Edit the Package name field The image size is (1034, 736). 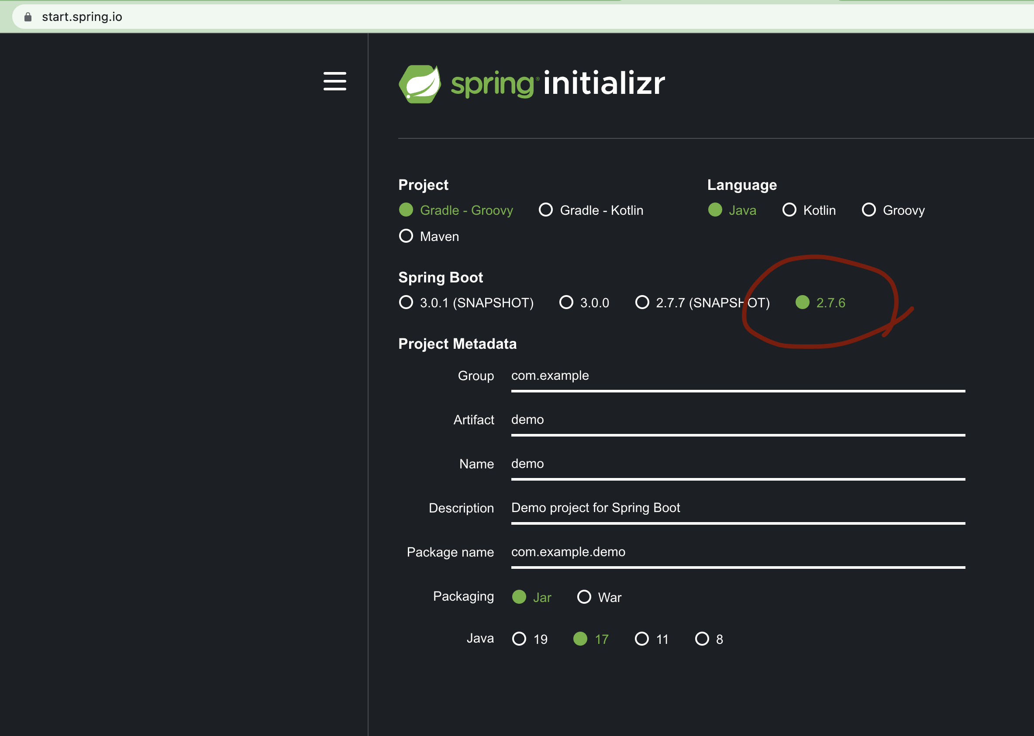[738, 554]
